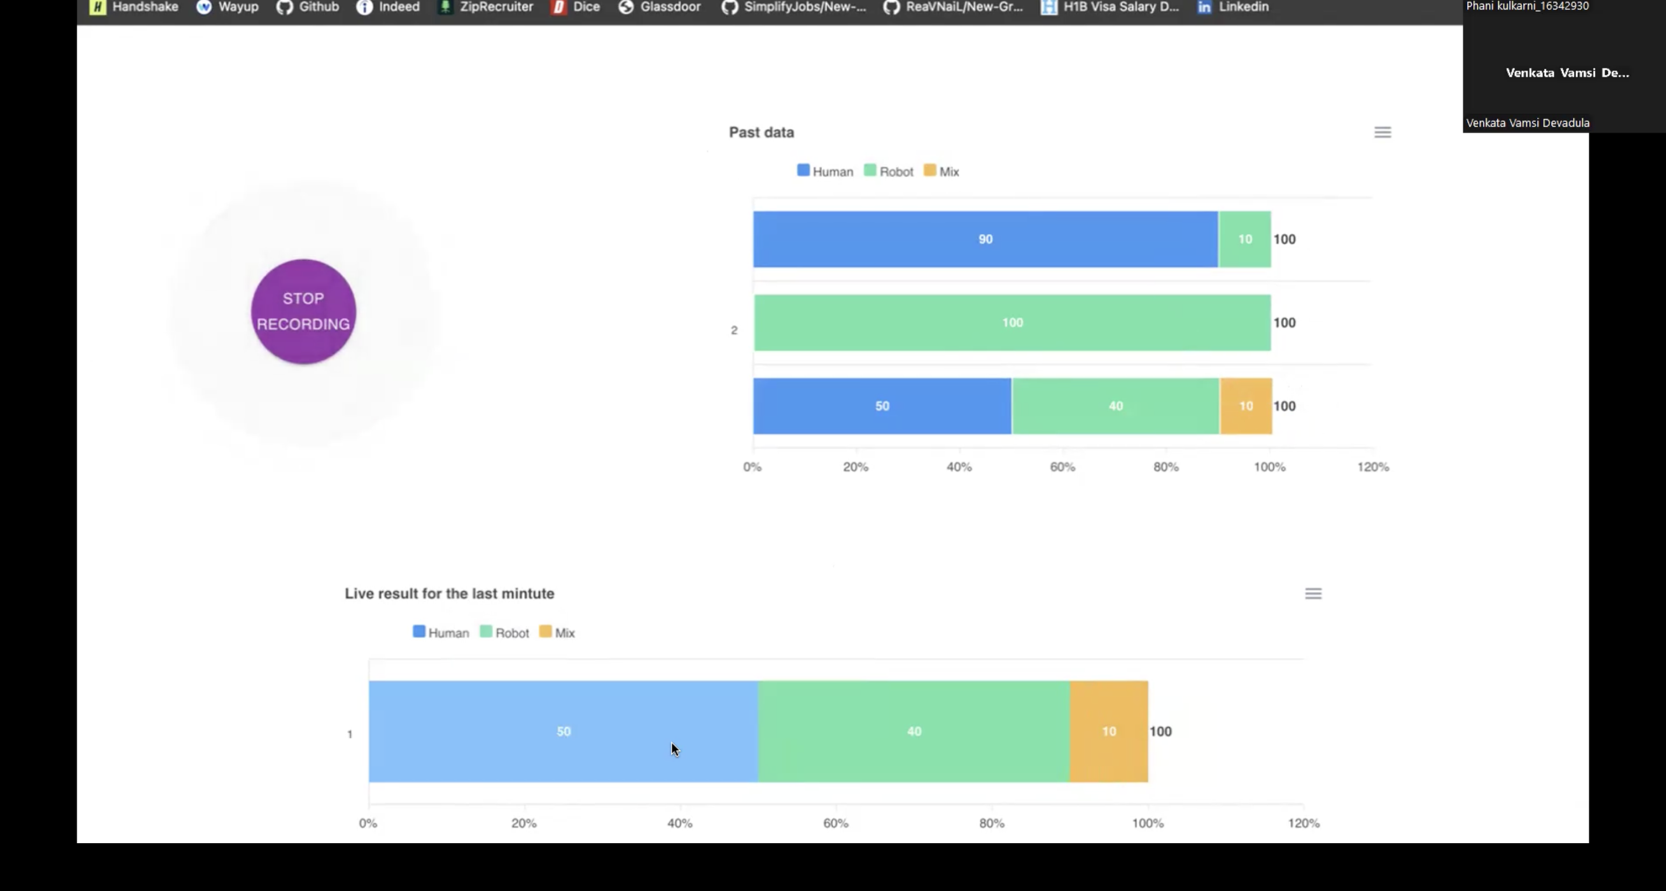Open Live result chart hamburger menu

1313,594
